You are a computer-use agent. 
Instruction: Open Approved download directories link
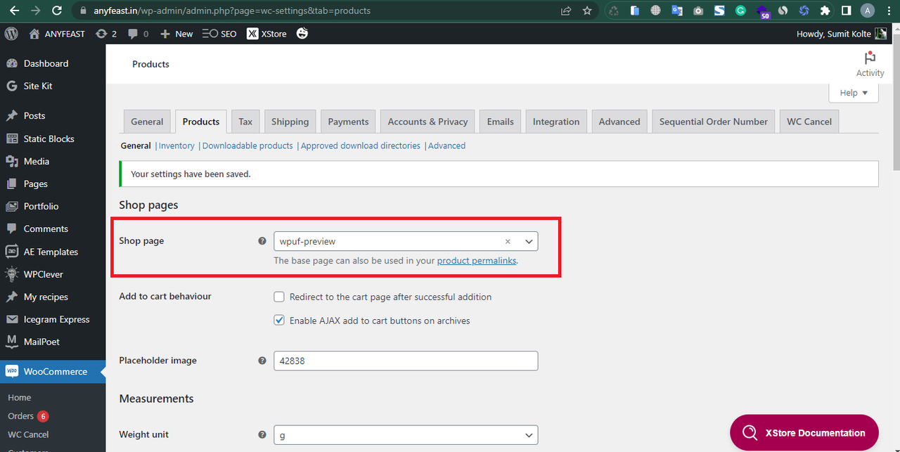pos(361,146)
